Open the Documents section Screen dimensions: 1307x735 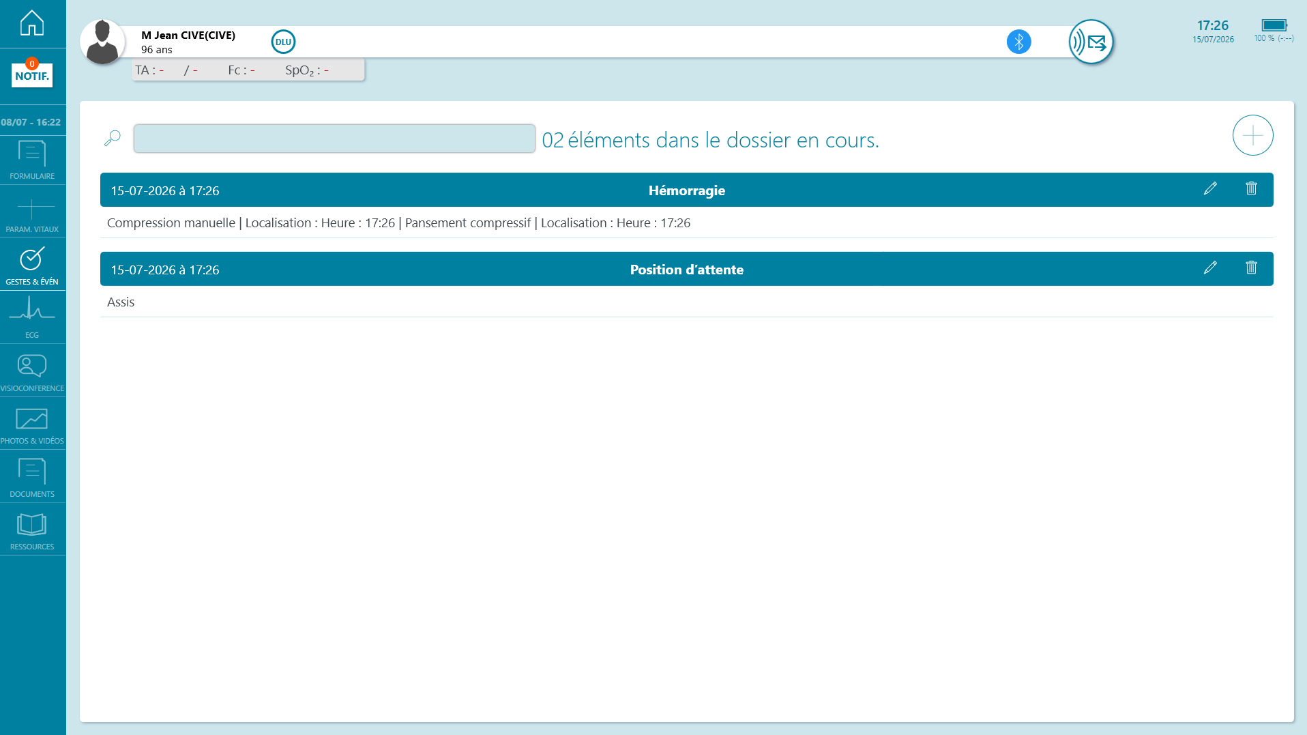pyautogui.click(x=32, y=478)
